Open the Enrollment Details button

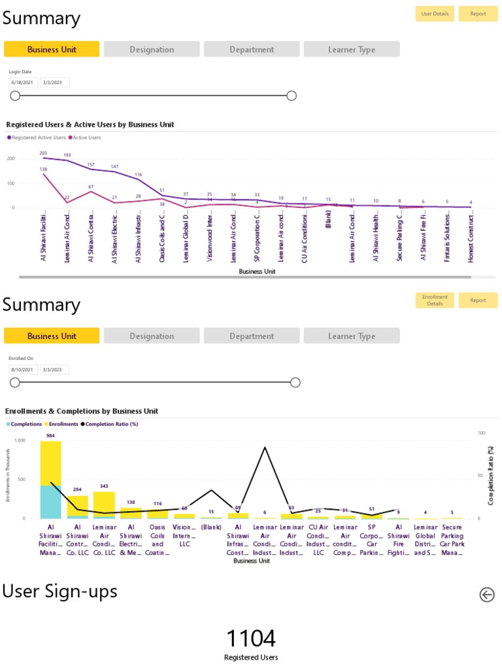[x=435, y=300]
